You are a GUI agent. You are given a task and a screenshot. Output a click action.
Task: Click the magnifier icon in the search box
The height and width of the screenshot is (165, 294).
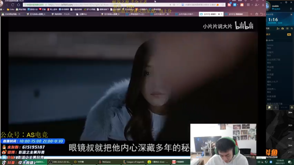click(223, 5)
